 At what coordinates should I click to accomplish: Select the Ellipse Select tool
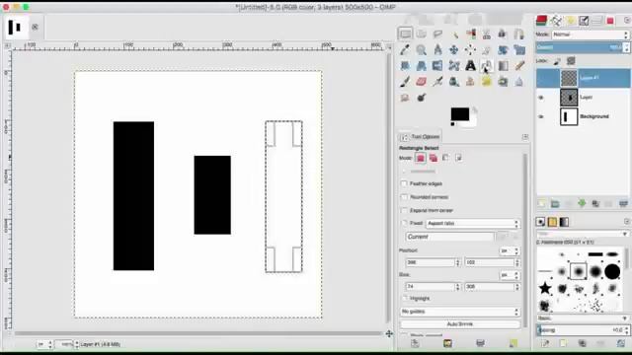click(x=422, y=34)
